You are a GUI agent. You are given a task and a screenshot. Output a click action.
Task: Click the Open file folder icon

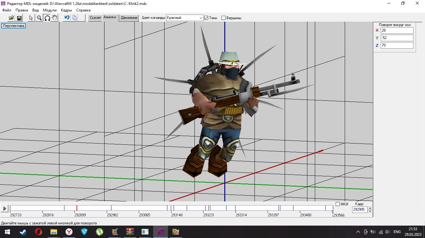[x=11, y=18]
